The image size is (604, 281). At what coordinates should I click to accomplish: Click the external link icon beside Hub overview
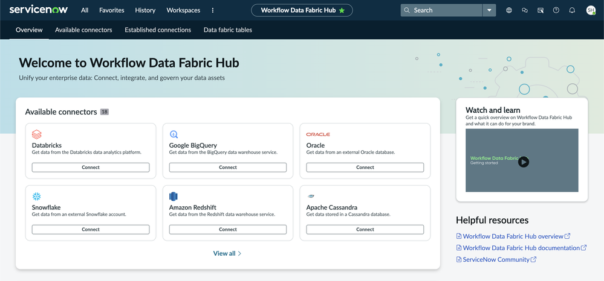[567, 236]
